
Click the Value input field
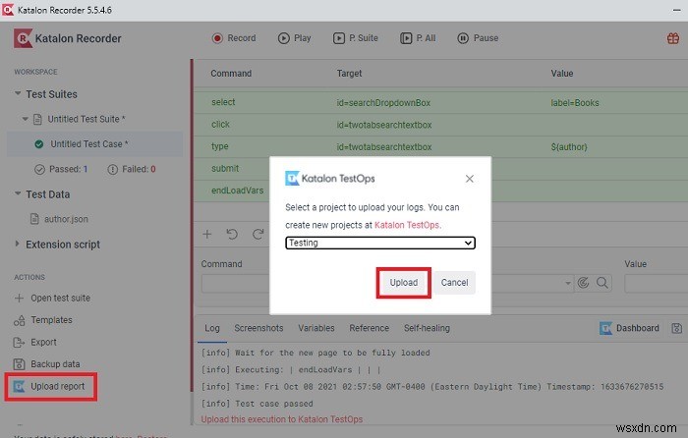pos(656,284)
